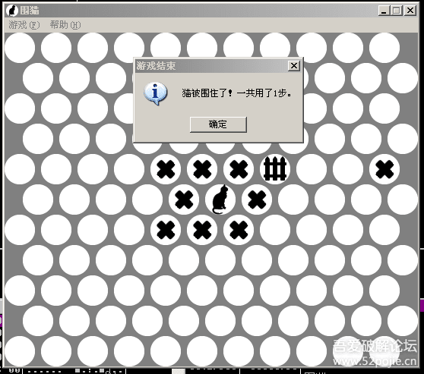Minimize the 围猫 game window
This screenshot has height=374, width=424.
tap(384, 11)
